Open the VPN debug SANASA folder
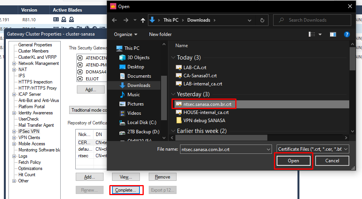This screenshot has height=199, width=362. 204,120
